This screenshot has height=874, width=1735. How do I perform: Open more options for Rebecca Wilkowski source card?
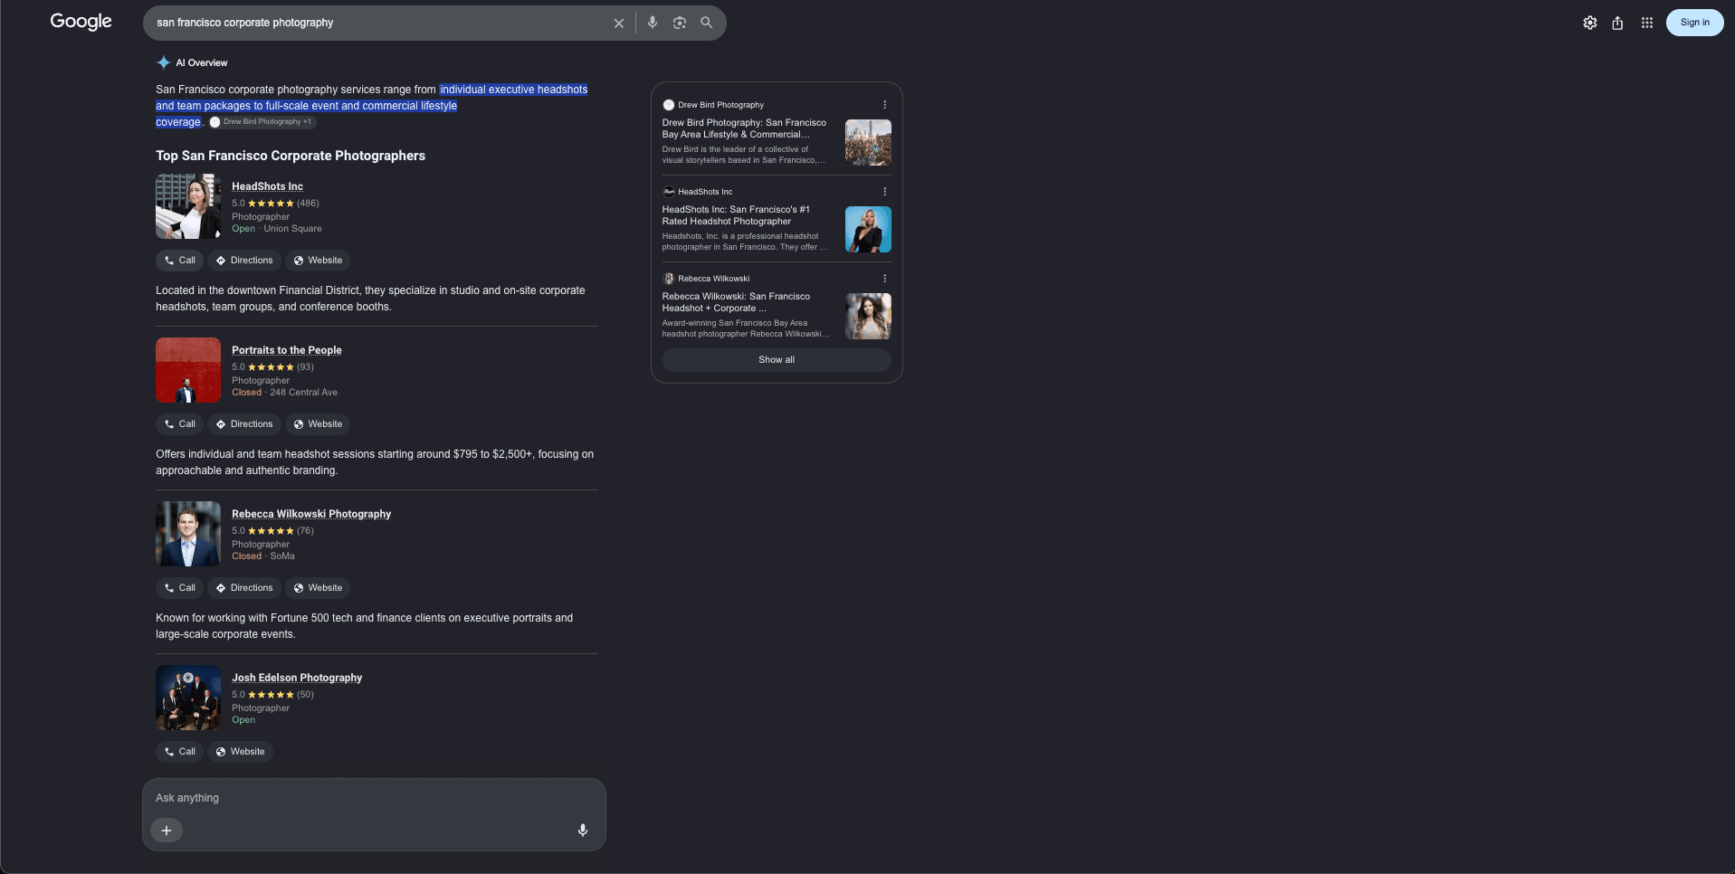pyautogui.click(x=885, y=279)
